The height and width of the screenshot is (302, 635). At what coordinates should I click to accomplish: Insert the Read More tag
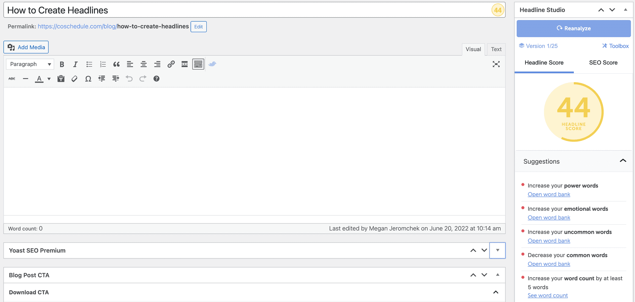click(185, 64)
